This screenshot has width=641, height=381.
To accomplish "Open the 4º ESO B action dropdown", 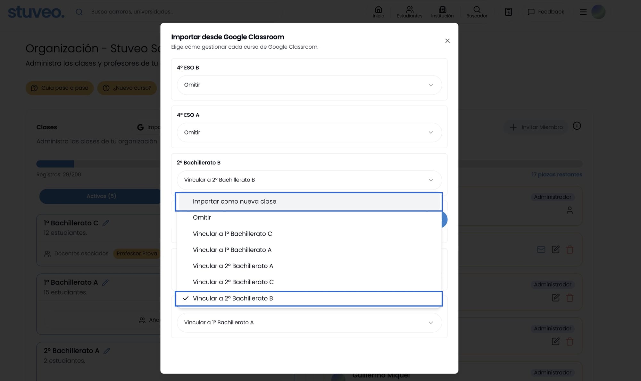I will coord(309,85).
